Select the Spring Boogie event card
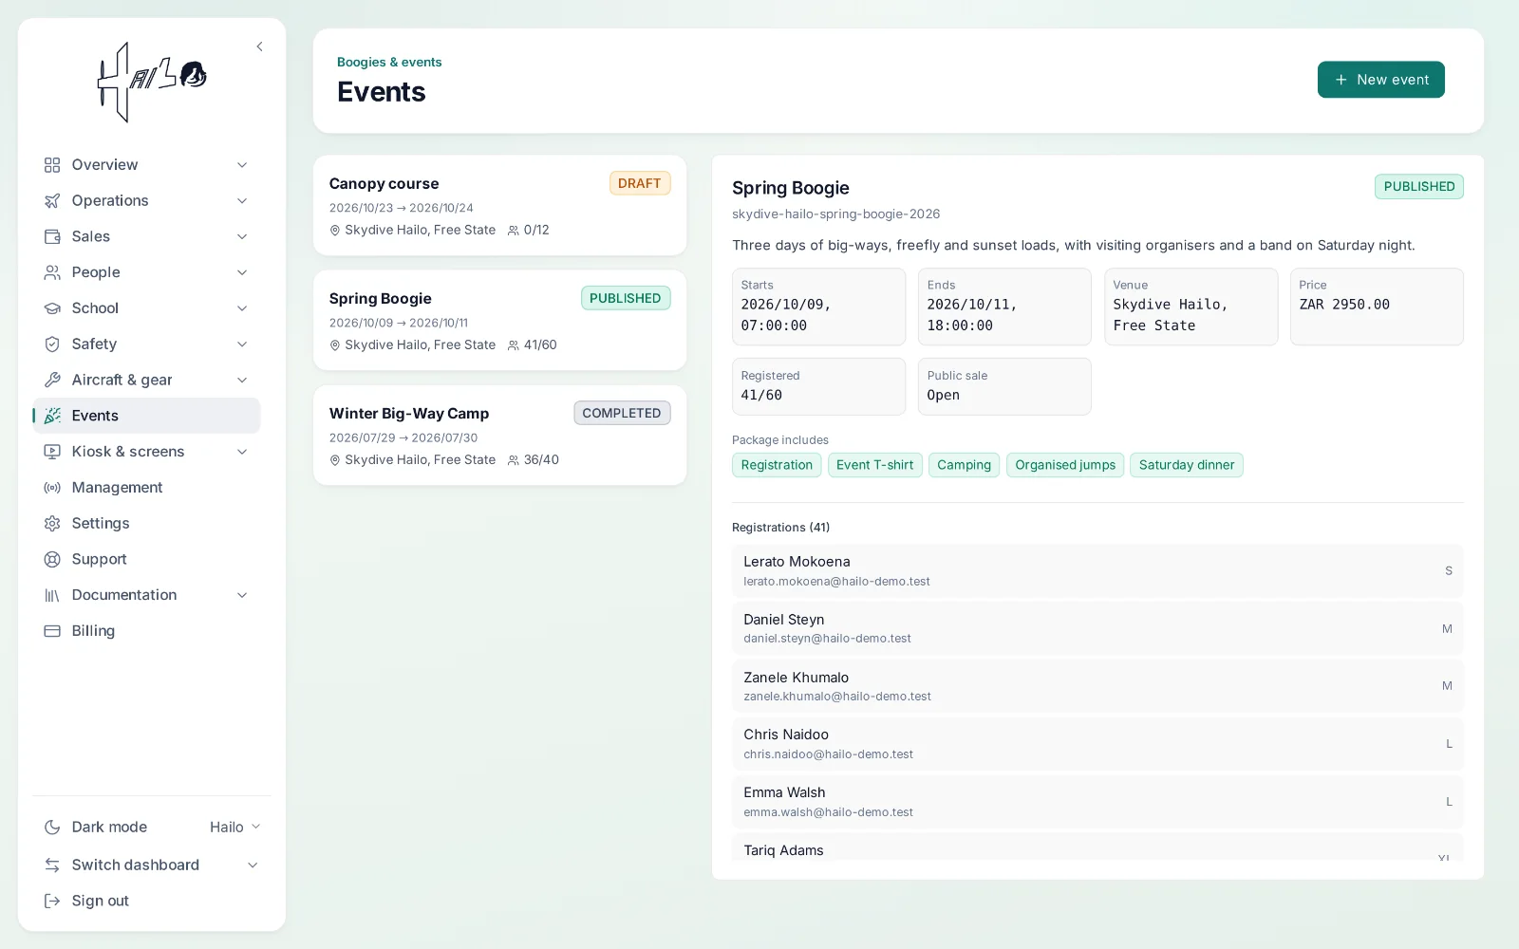 499,320
